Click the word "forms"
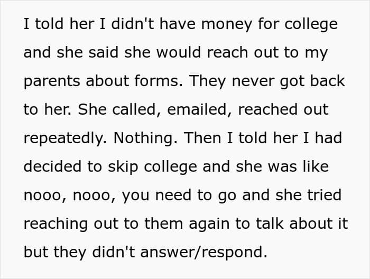The image size is (370, 279). 161,81
